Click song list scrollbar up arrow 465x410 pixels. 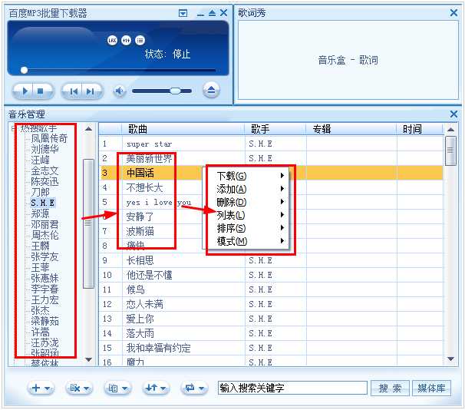tap(450, 129)
